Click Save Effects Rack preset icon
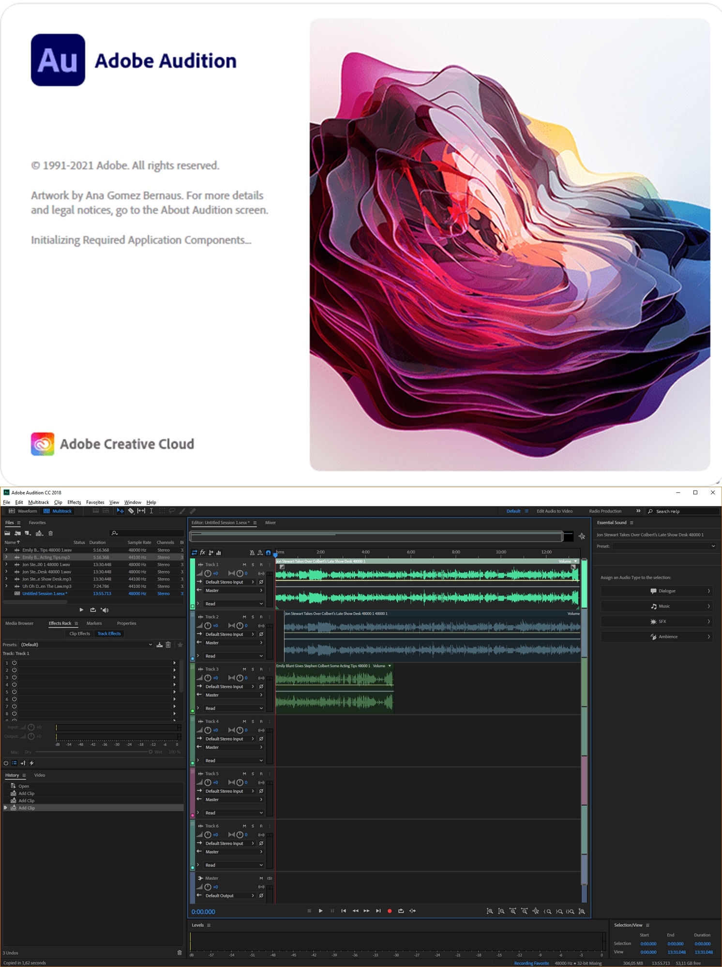The image size is (722, 967). pos(159,644)
